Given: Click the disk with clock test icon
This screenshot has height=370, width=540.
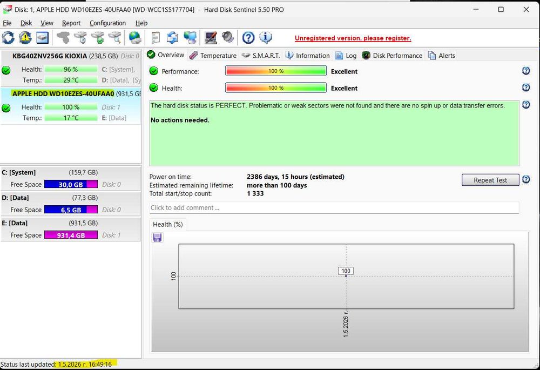Looking at the screenshot, I should click(80, 38).
